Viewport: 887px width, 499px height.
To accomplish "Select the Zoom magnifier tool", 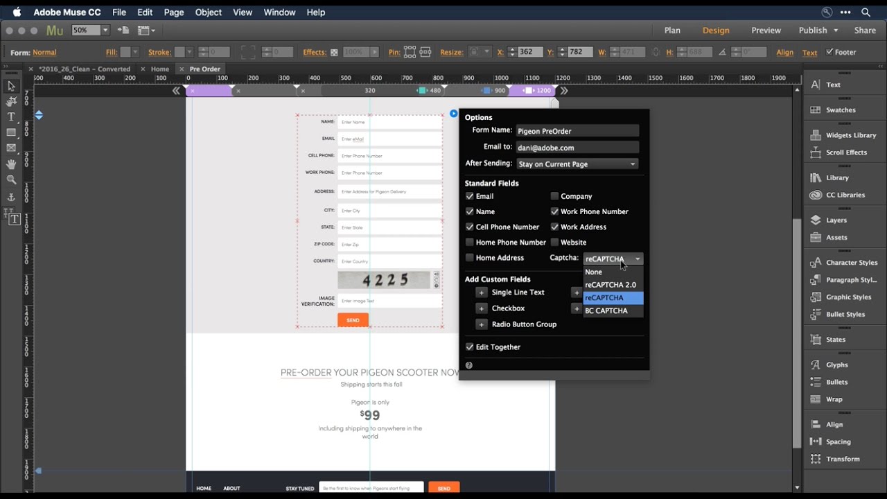I will pos(11,180).
